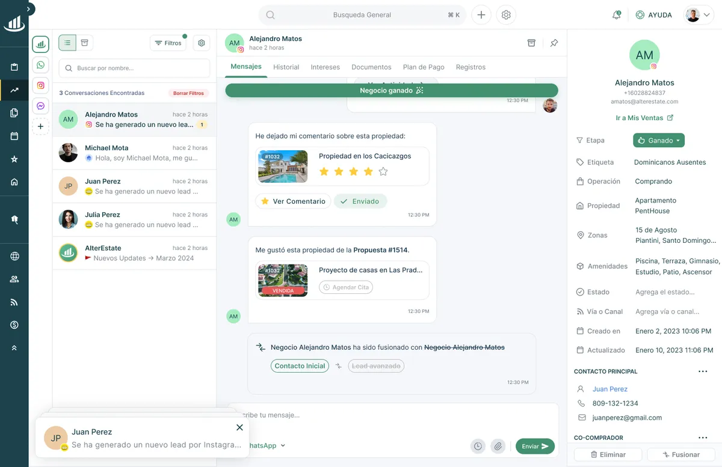Open calendar icon in the left sidebar
The width and height of the screenshot is (722, 467).
click(x=14, y=136)
